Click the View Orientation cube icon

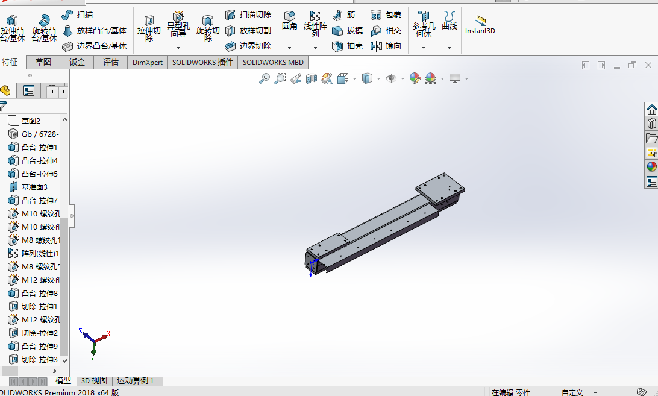343,78
